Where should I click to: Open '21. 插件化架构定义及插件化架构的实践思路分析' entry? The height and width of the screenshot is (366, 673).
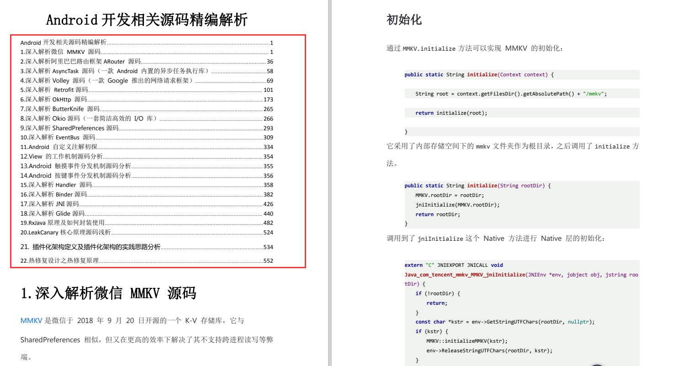(147, 247)
